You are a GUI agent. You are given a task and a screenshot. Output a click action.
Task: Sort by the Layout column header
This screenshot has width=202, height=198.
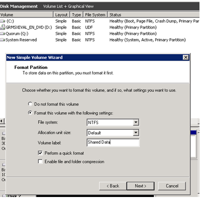(61, 15)
